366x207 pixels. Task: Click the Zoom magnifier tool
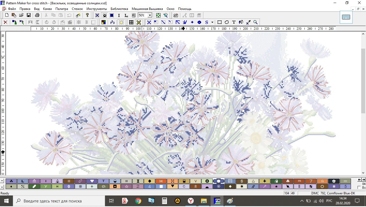coord(256,22)
